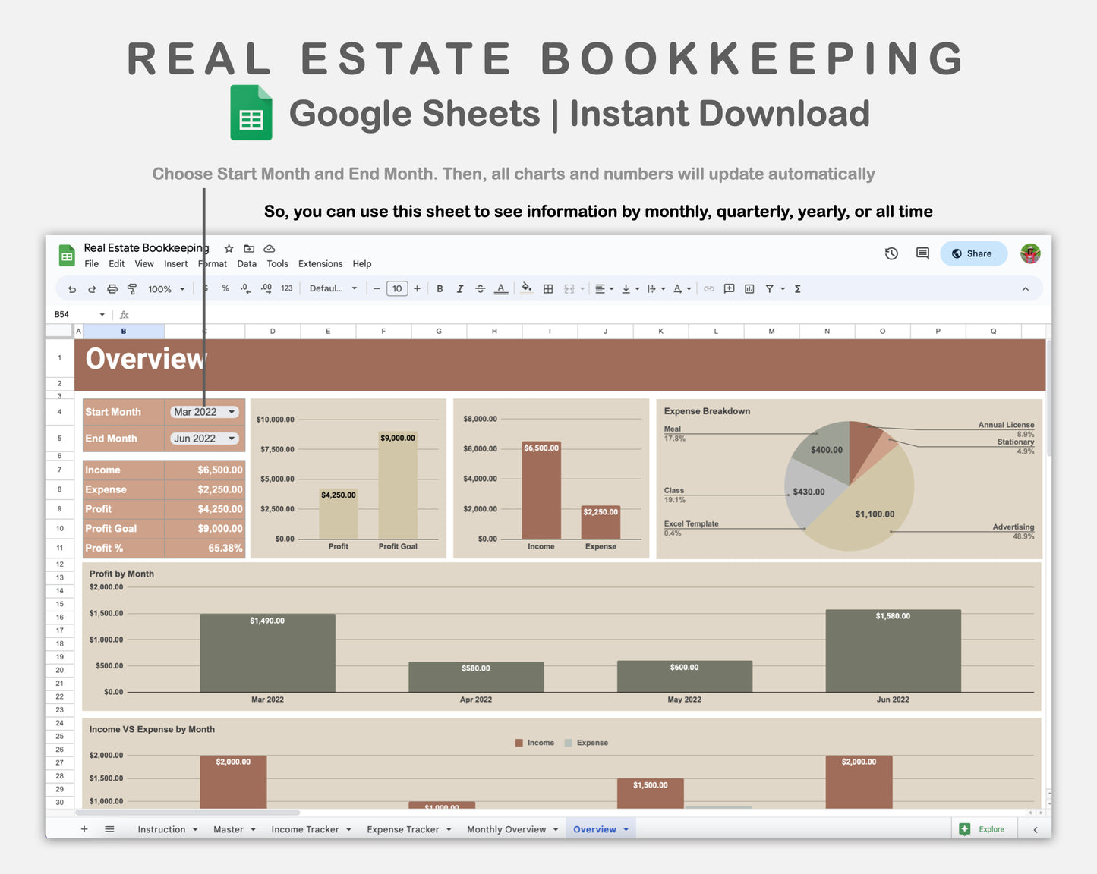
Task: Toggle italic formatting
Action: point(460,288)
